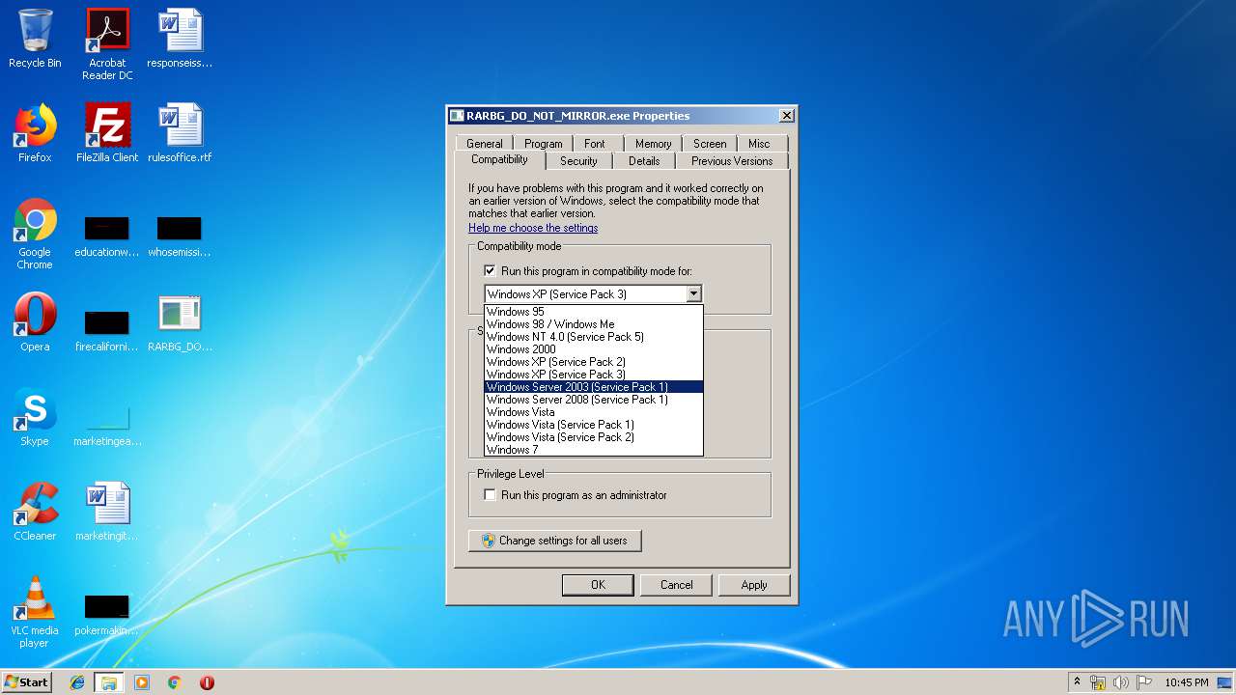Show hidden tray icons arrow
This screenshot has width=1236, height=695.
pos(1077,681)
